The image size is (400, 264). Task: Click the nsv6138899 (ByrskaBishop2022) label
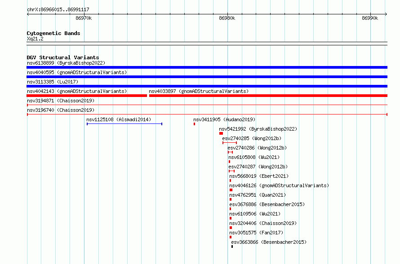(x=66, y=63)
